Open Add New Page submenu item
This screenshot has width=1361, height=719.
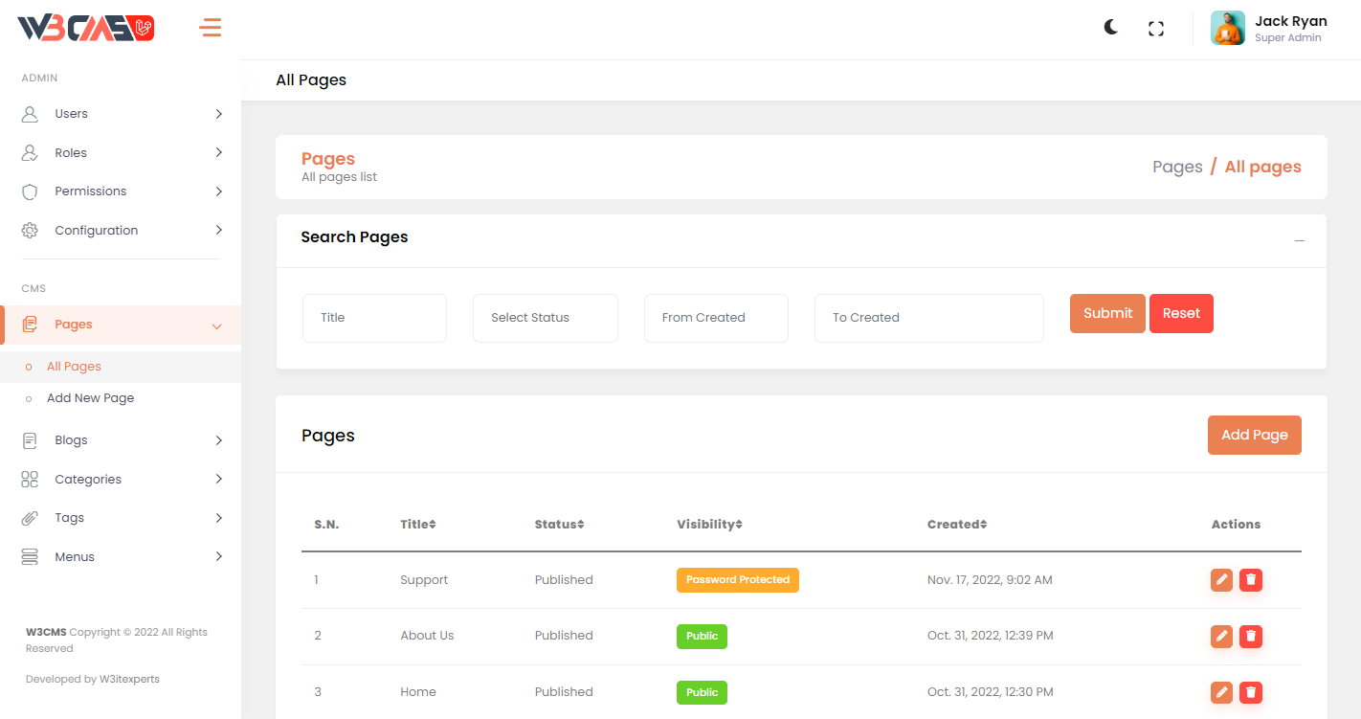point(90,398)
